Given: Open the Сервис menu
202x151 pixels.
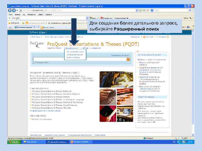Looking at the screenshot, I should 40,15.
